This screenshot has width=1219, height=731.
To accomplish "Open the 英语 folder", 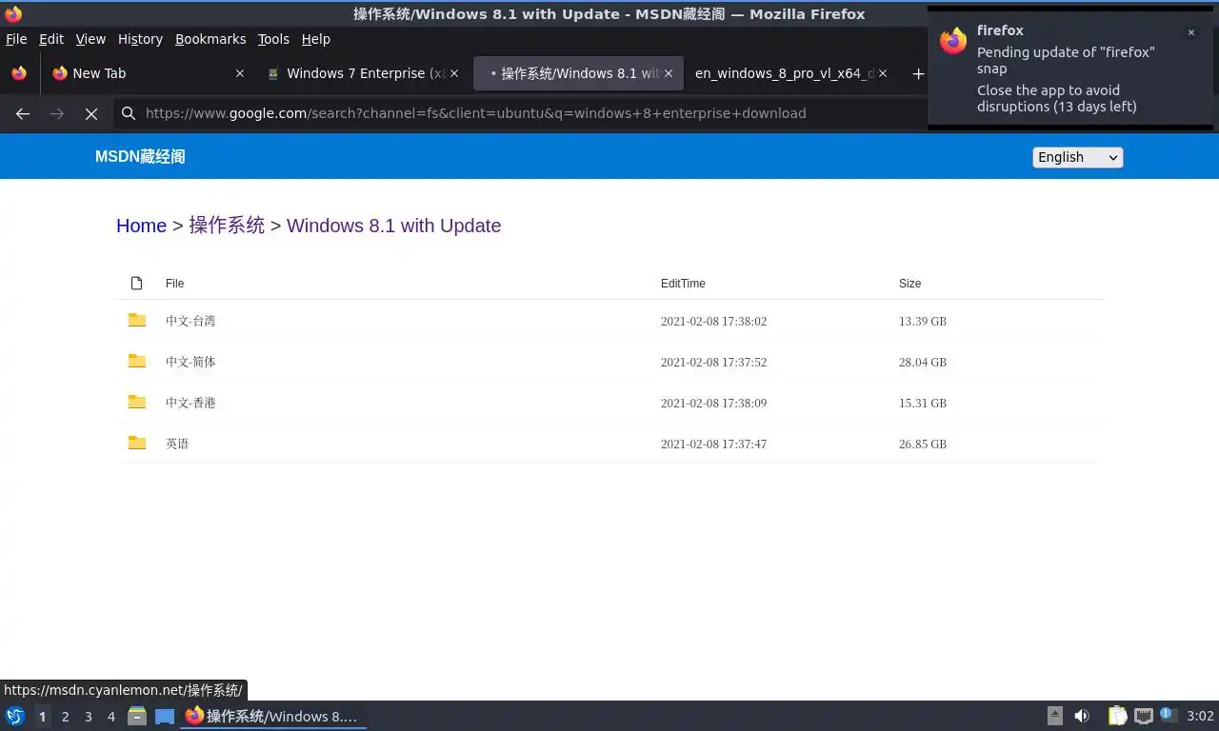I will (x=177, y=444).
